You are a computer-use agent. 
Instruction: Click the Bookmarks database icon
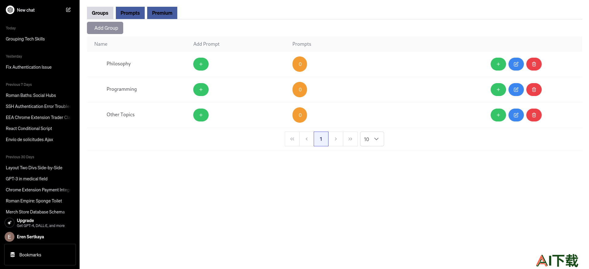13,255
